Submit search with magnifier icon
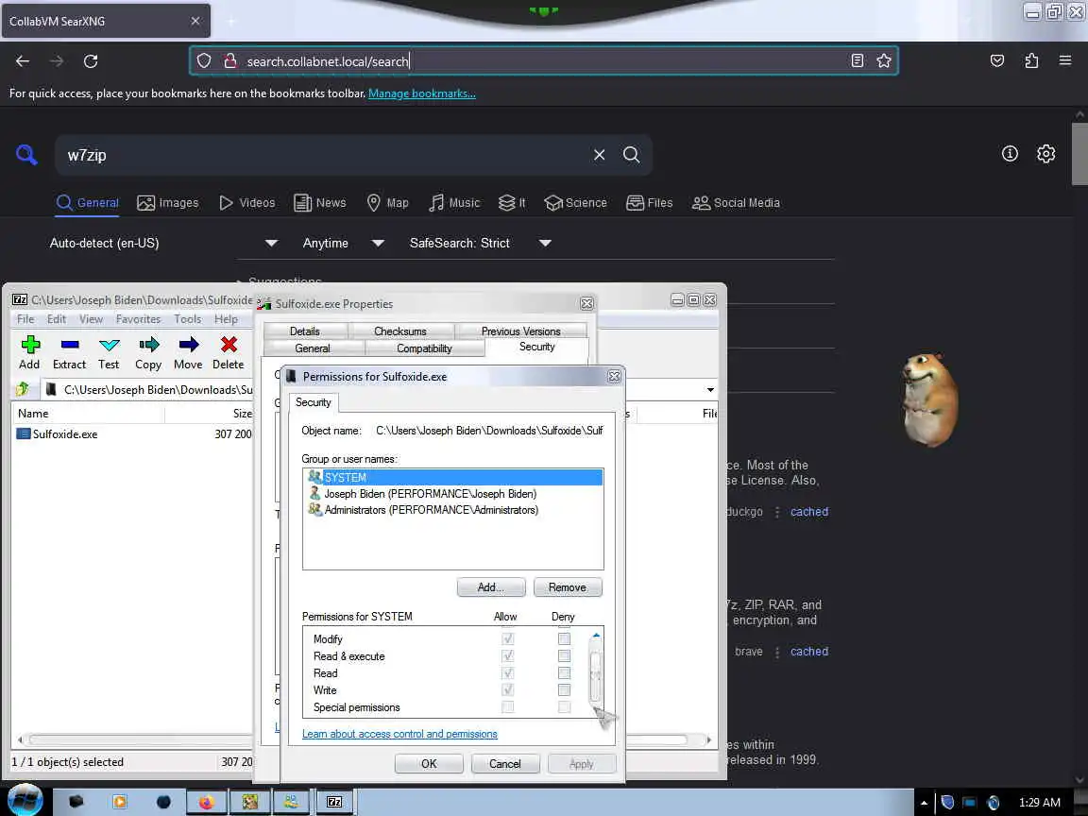The image size is (1088, 816). (x=632, y=155)
